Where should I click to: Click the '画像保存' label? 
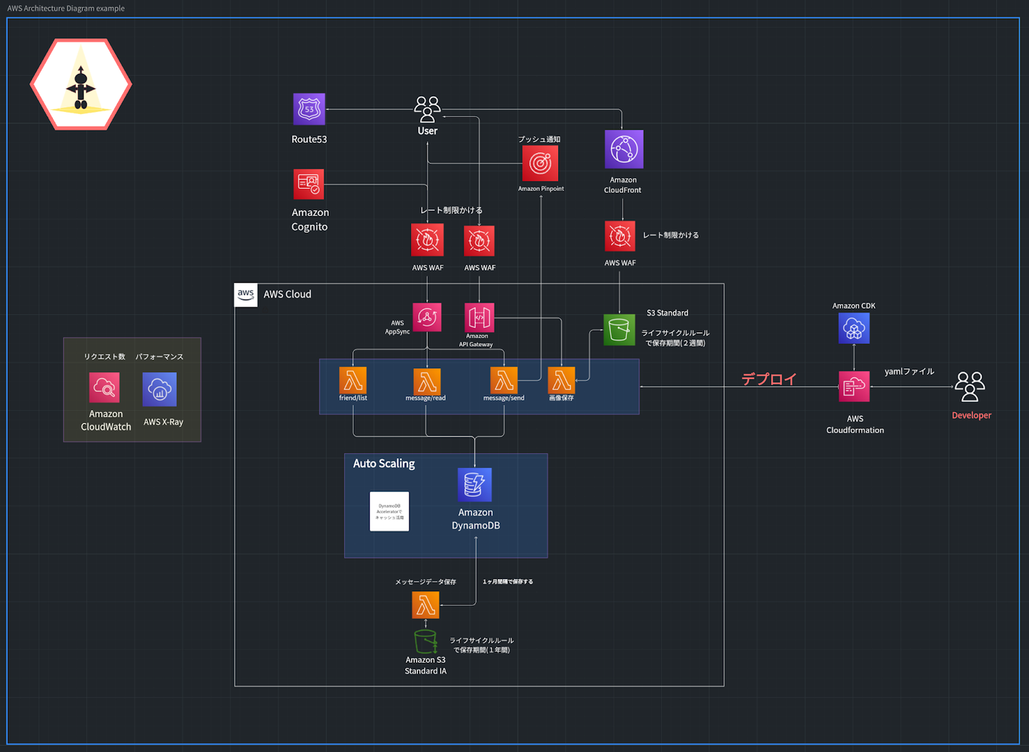pos(562,398)
